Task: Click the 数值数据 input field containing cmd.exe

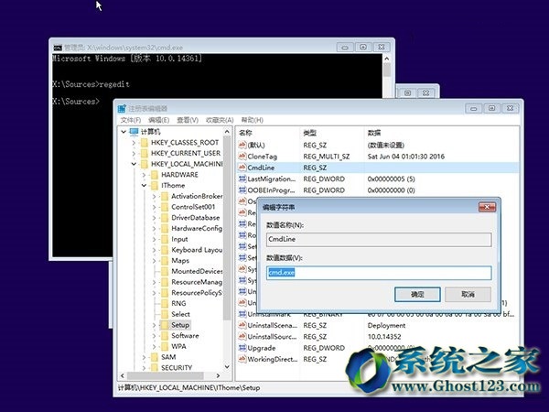Action: coord(378,272)
